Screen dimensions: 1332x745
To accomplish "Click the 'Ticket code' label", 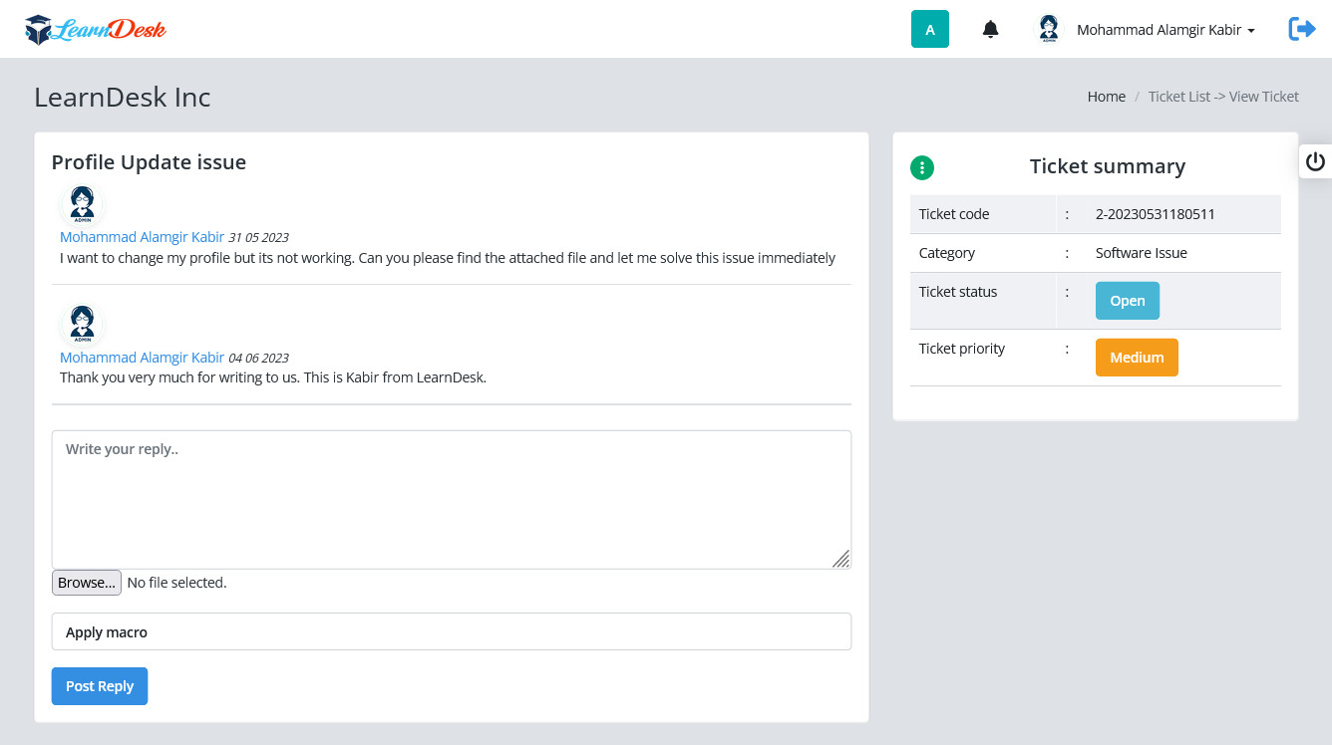I will point(954,214).
